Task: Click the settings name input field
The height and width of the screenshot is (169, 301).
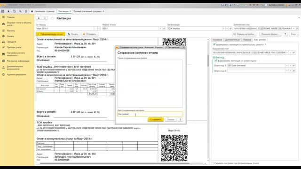Action: click(150, 114)
